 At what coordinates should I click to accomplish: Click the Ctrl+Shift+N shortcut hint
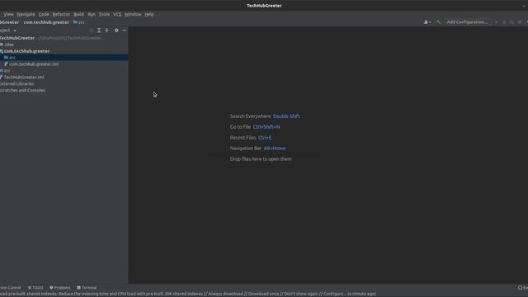pos(266,127)
